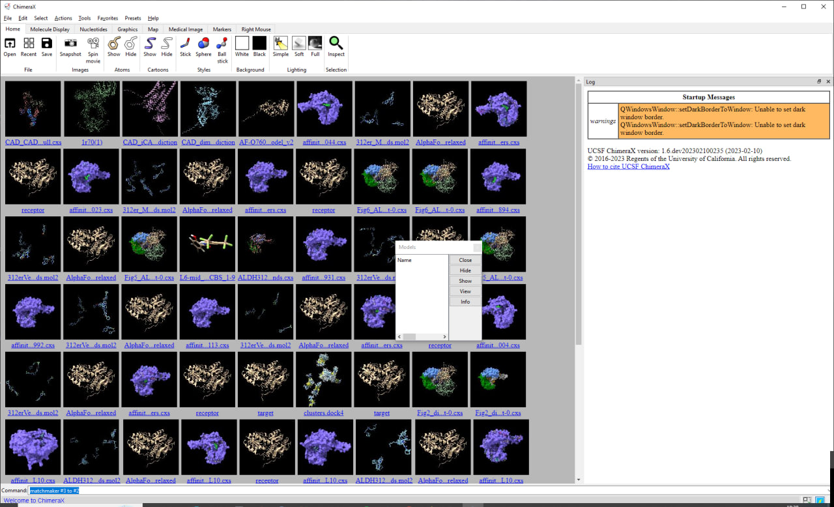
Task: Open the clusters.dock4 thumbnail
Action: point(323,380)
